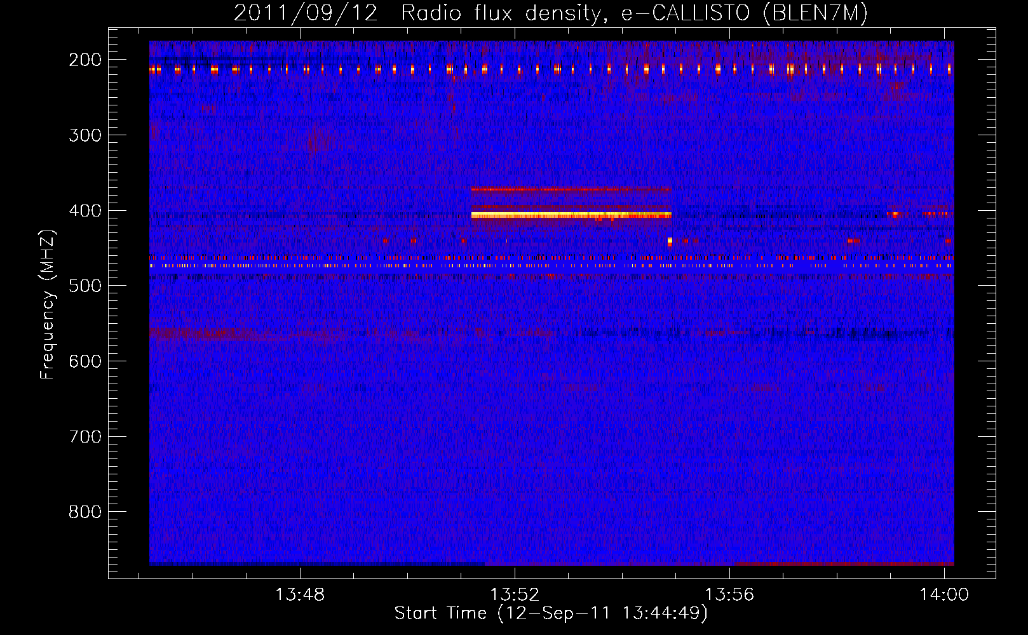This screenshot has width=1028, height=635.
Task: Click the 14:00 time axis label
Action: coord(944,594)
